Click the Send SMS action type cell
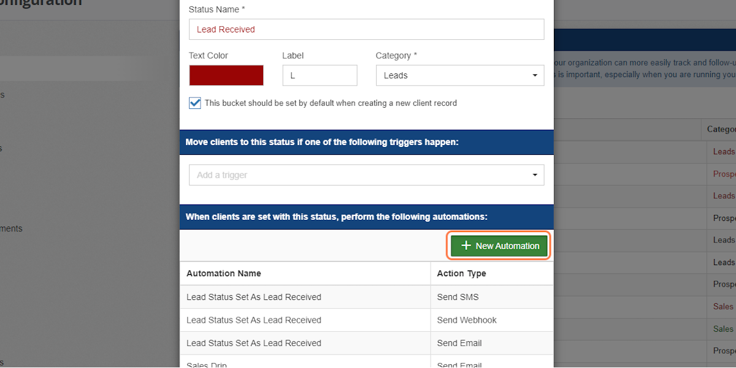736x368 pixels. pos(458,297)
